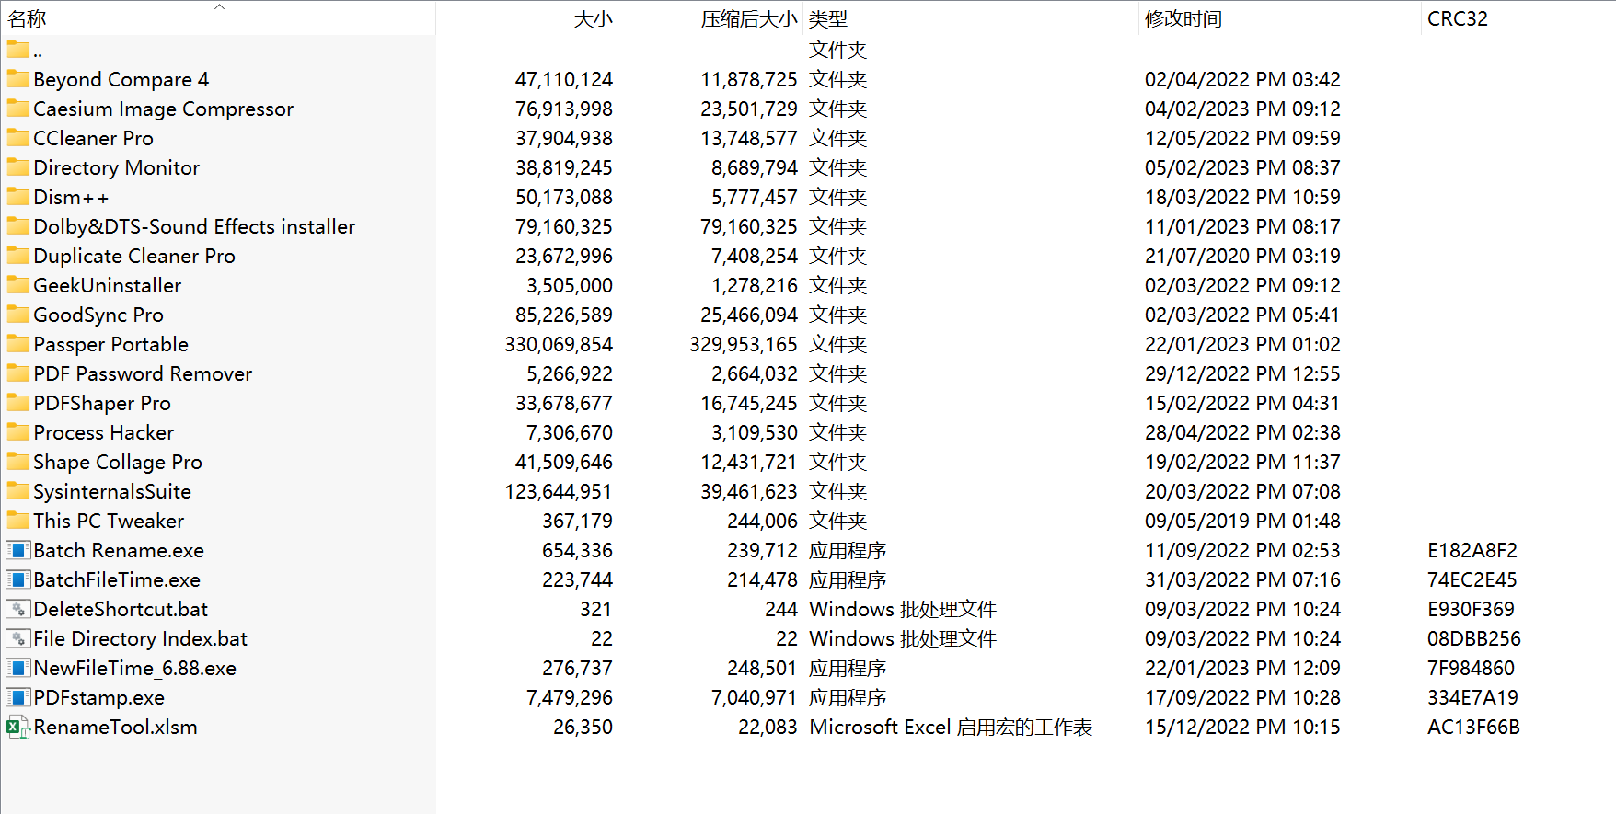The width and height of the screenshot is (1616, 814).
Task: Click the parent directory folder icon
Action: point(17,49)
